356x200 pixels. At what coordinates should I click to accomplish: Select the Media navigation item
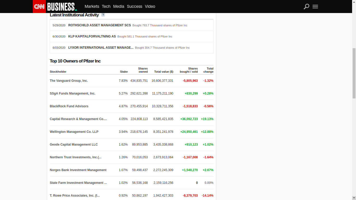pyautogui.click(x=119, y=7)
